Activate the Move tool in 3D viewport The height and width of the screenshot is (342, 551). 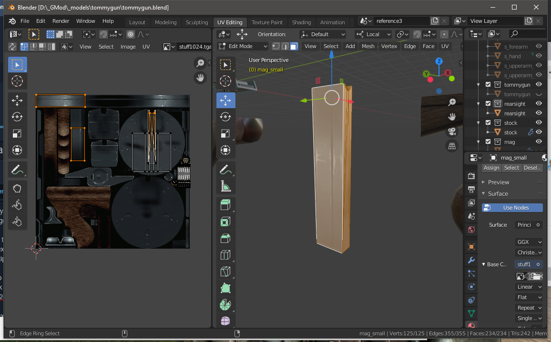225,100
